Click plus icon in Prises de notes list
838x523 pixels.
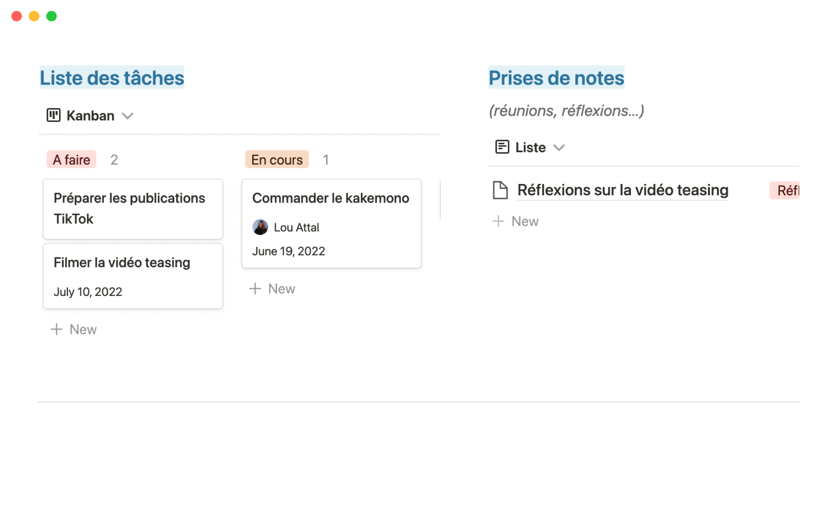pyautogui.click(x=498, y=221)
